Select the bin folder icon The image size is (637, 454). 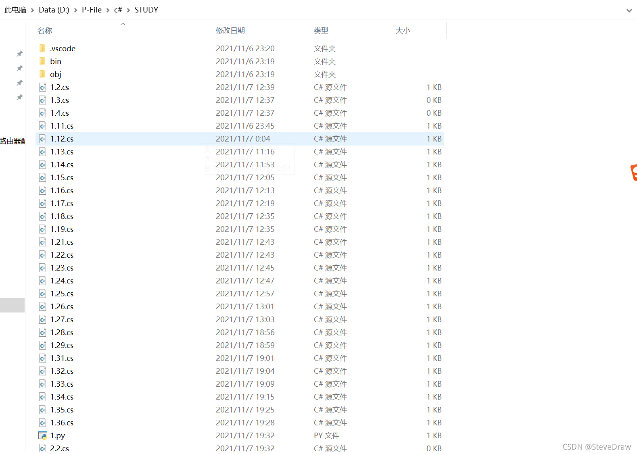point(42,61)
